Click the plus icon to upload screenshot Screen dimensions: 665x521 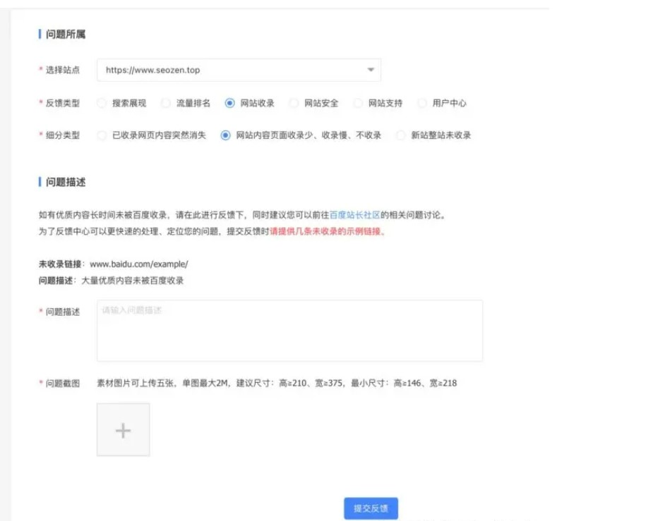pyautogui.click(x=123, y=430)
